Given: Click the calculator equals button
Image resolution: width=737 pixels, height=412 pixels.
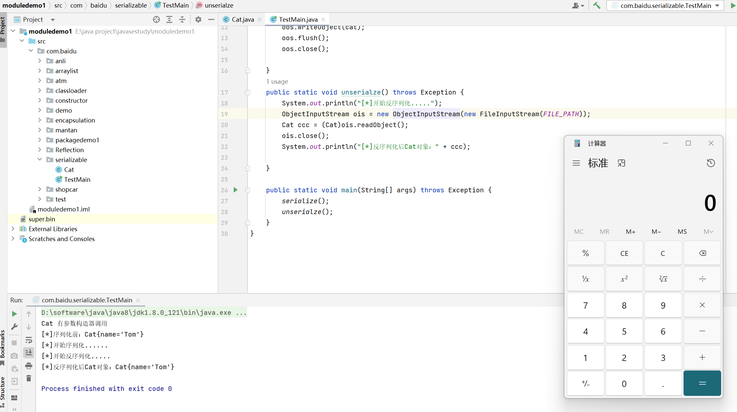Looking at the screenshot, I should pyautogui.click(x=702, y=383).
